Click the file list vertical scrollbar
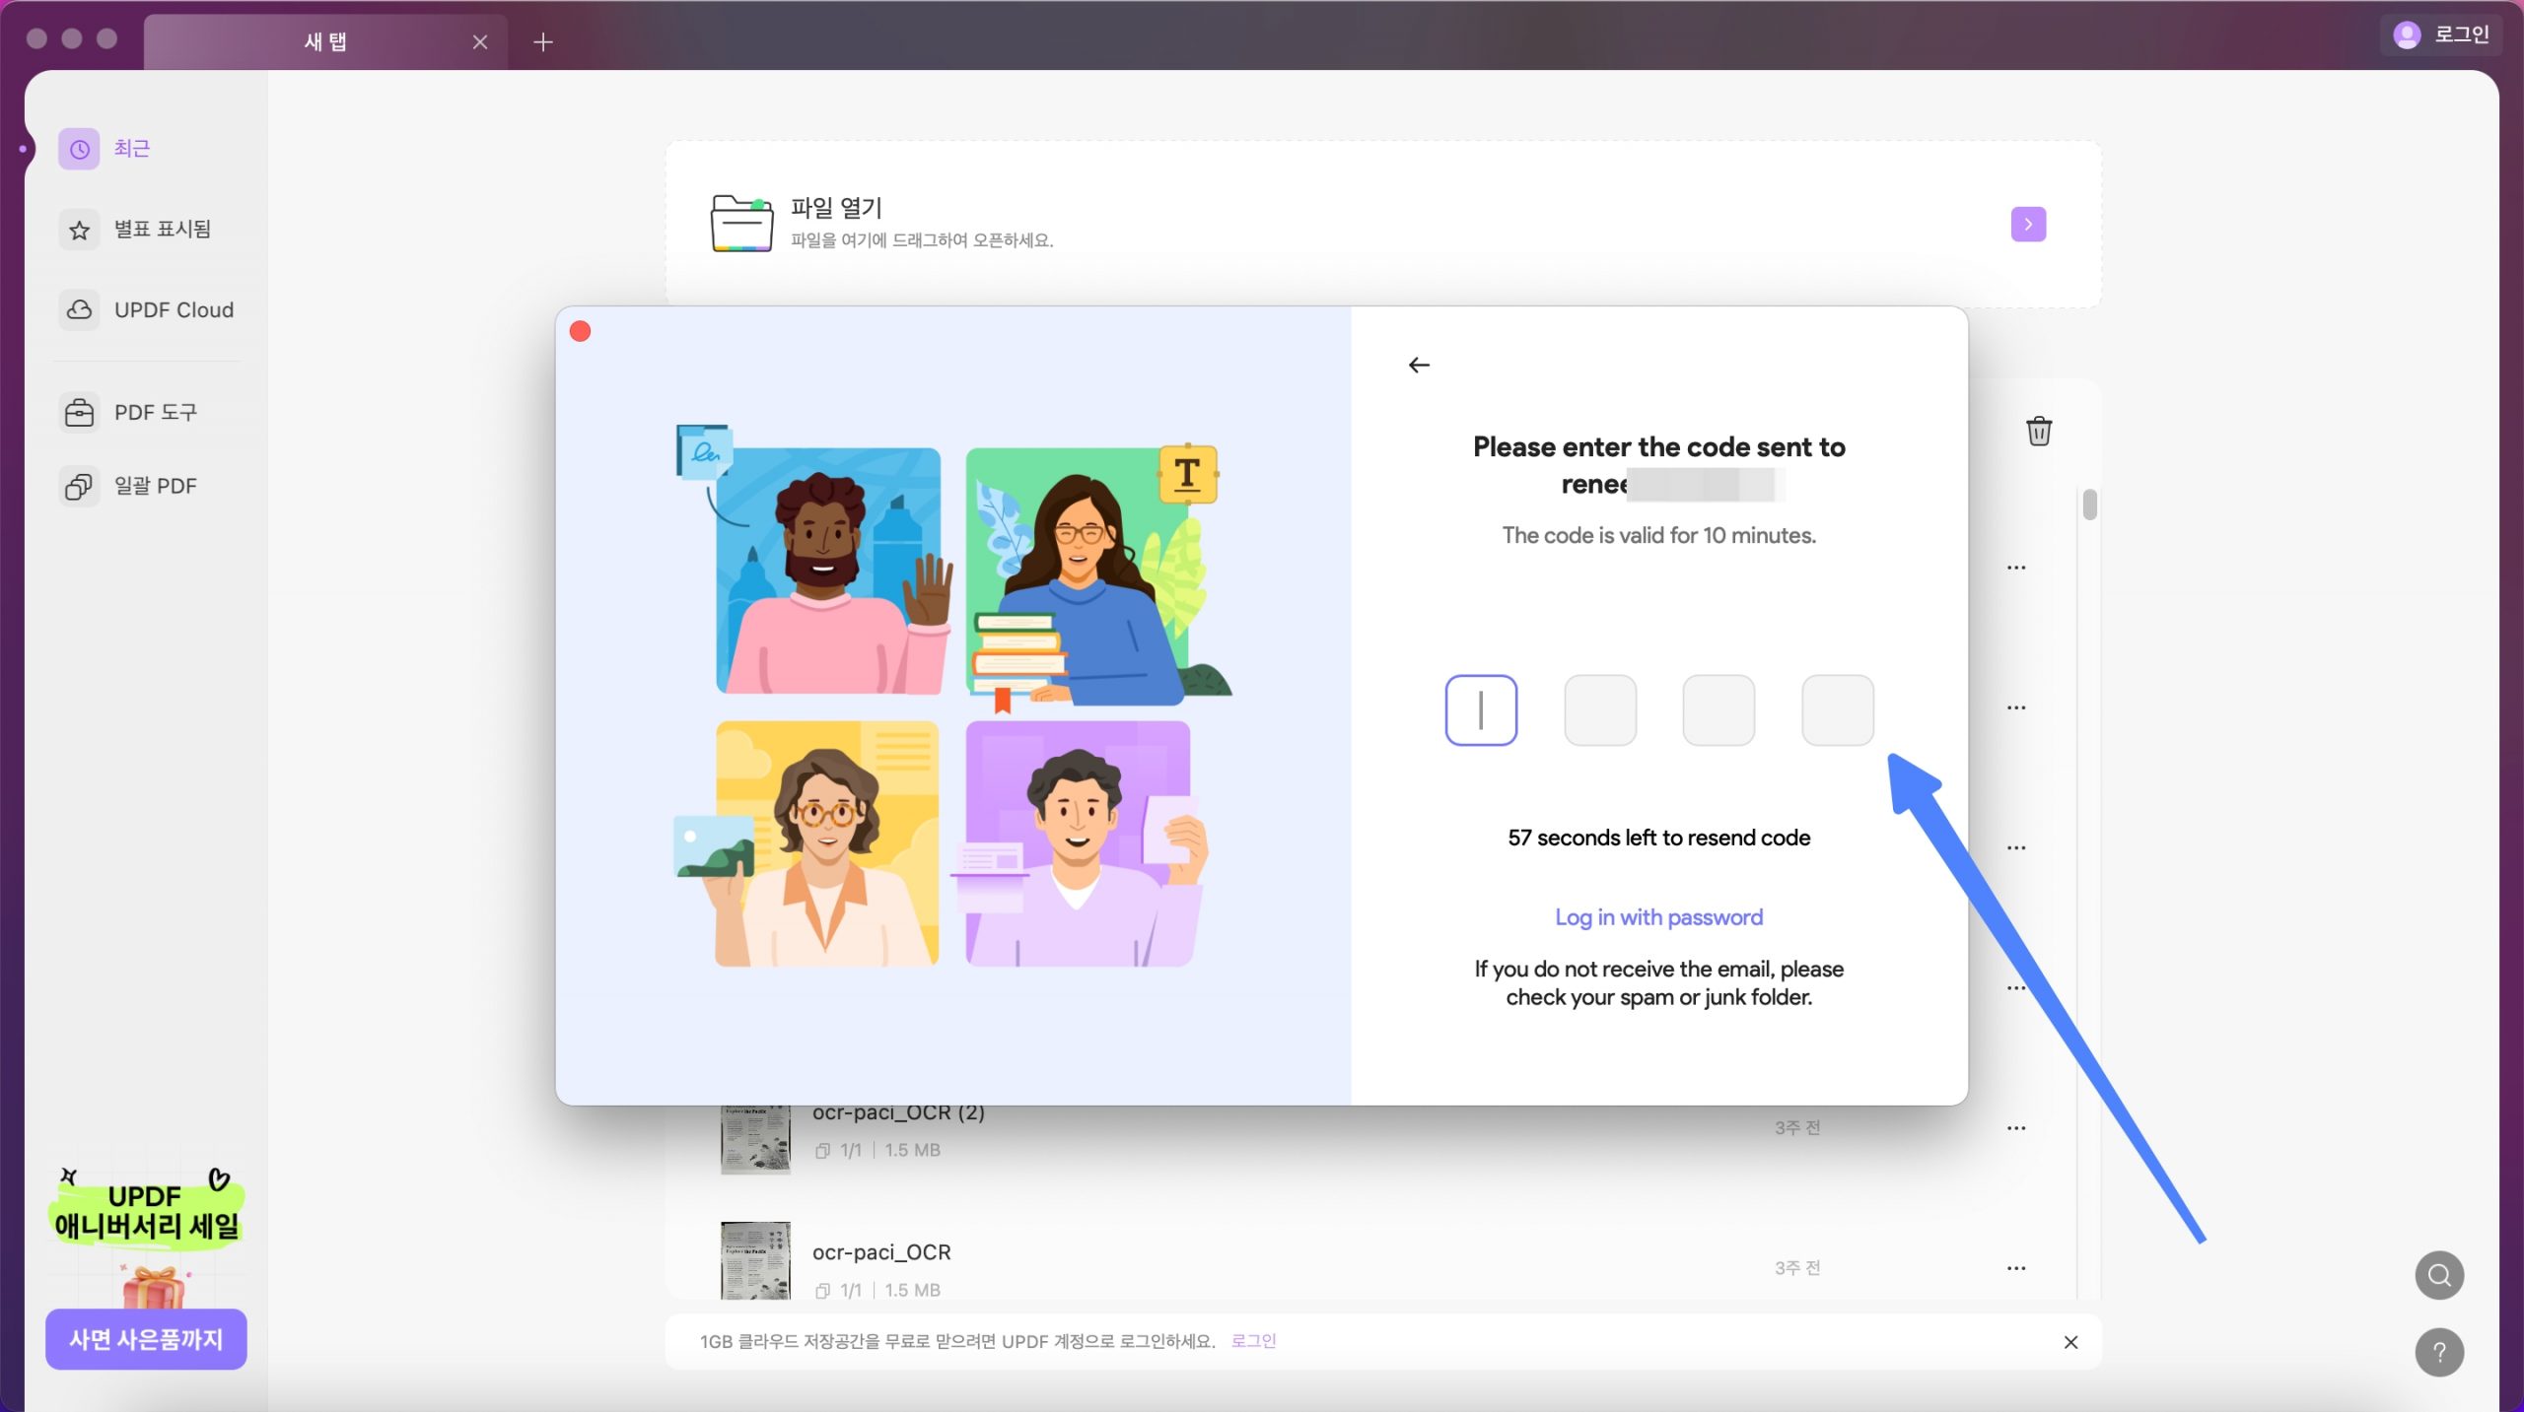 click(x=2089, y=504)
